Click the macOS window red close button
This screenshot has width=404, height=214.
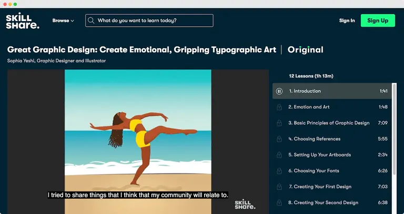(x=5, y=4)
